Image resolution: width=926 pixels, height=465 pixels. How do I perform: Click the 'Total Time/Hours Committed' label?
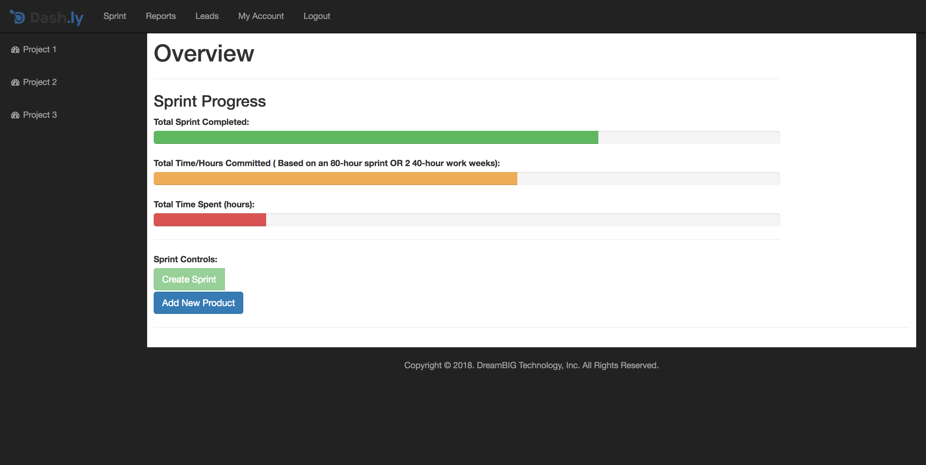327,163
